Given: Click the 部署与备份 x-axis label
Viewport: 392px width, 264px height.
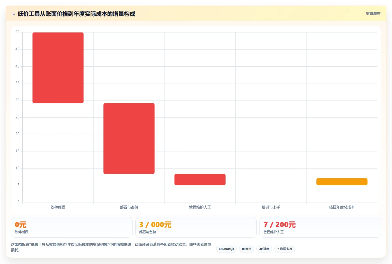Looking at the screenshot, I should [129, 207].
